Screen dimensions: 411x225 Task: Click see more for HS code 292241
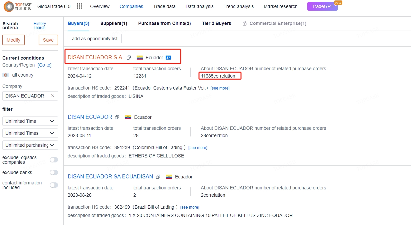(x=220, y=88)
